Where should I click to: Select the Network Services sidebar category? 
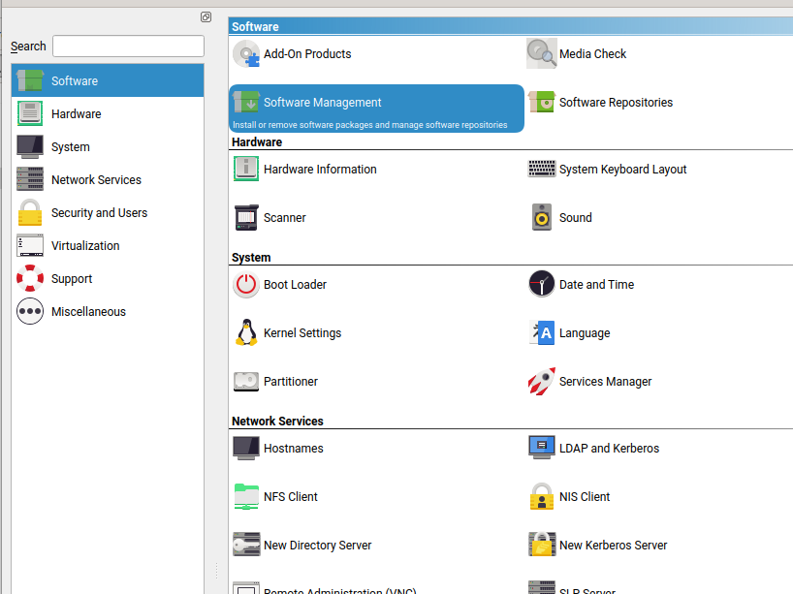[x=108, y=179]
